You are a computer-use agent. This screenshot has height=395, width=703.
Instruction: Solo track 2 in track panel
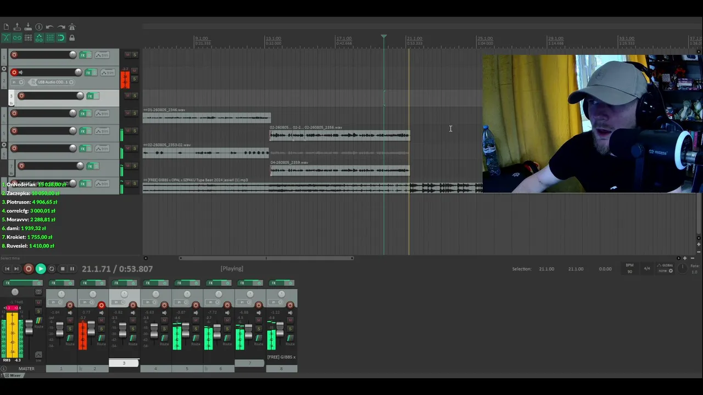coord(135,79)
